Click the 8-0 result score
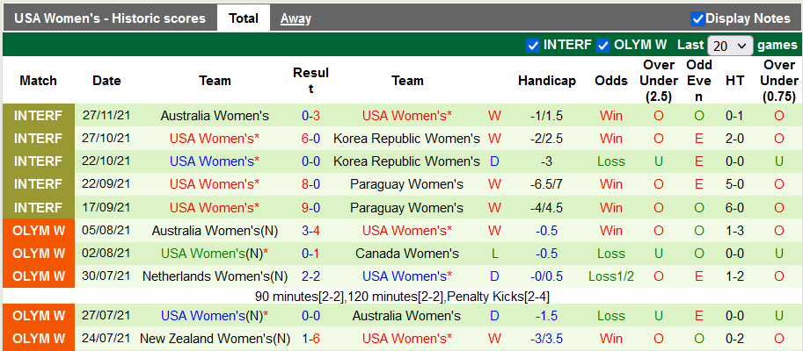Viewport: 803px width, 351px height. click(310, 184)
